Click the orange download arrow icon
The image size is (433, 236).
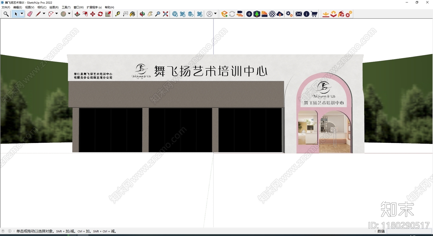(x=326, y=14)
